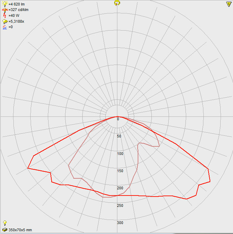Click the '100' radial scale label
The image size is (233, 234).
[x=120, y=154]
